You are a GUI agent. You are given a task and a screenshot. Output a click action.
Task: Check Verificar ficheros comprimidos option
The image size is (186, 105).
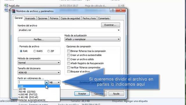69,67
